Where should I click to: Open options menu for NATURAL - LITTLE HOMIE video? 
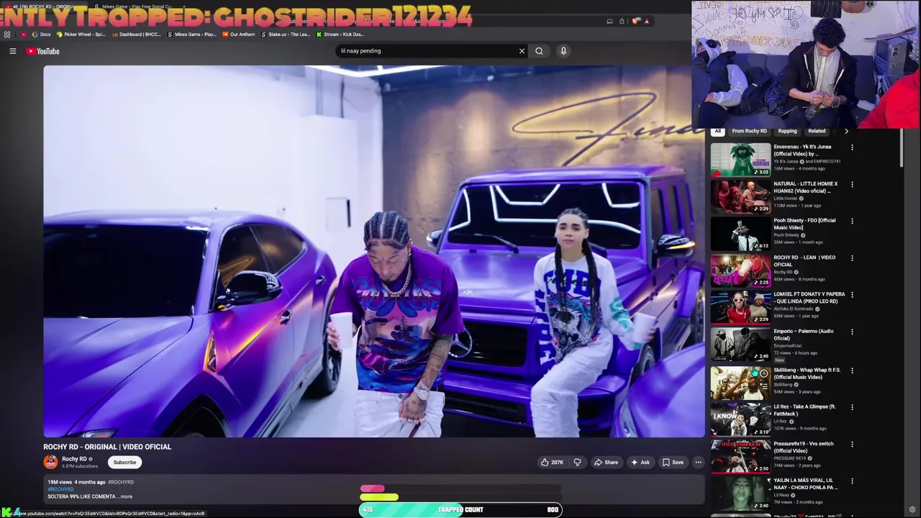pos(852,184)
